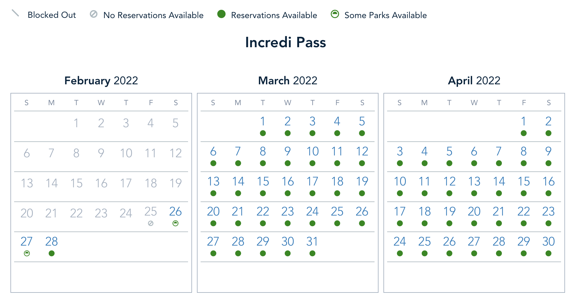Click green availability dot under February 28
The width and height of the screenshot is (573, 302).
[52, 254]
